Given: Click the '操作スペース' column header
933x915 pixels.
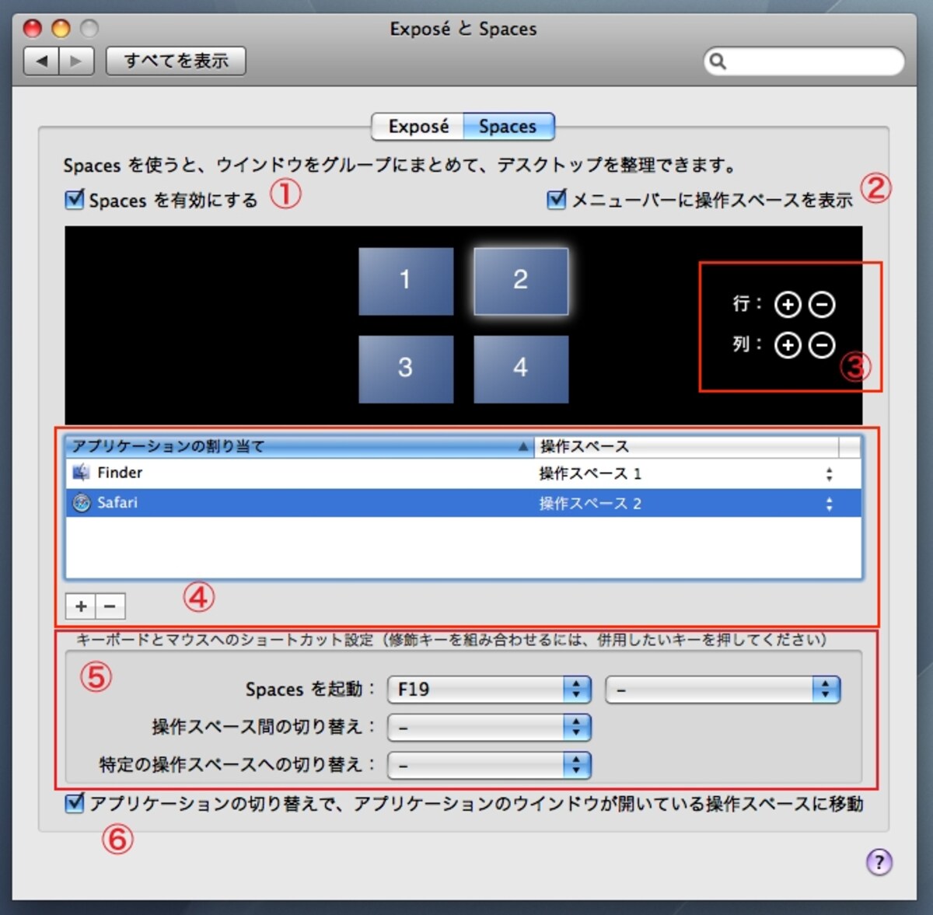Looking at the screenshot, I should coord(687,446).
